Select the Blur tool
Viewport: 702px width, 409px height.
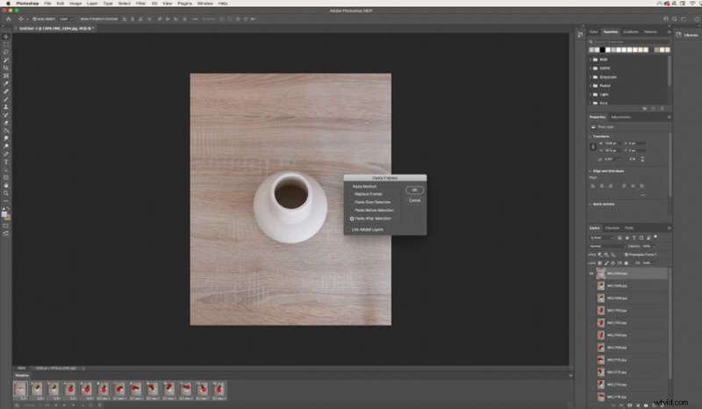pyautogui.click(x=6, y=139)
